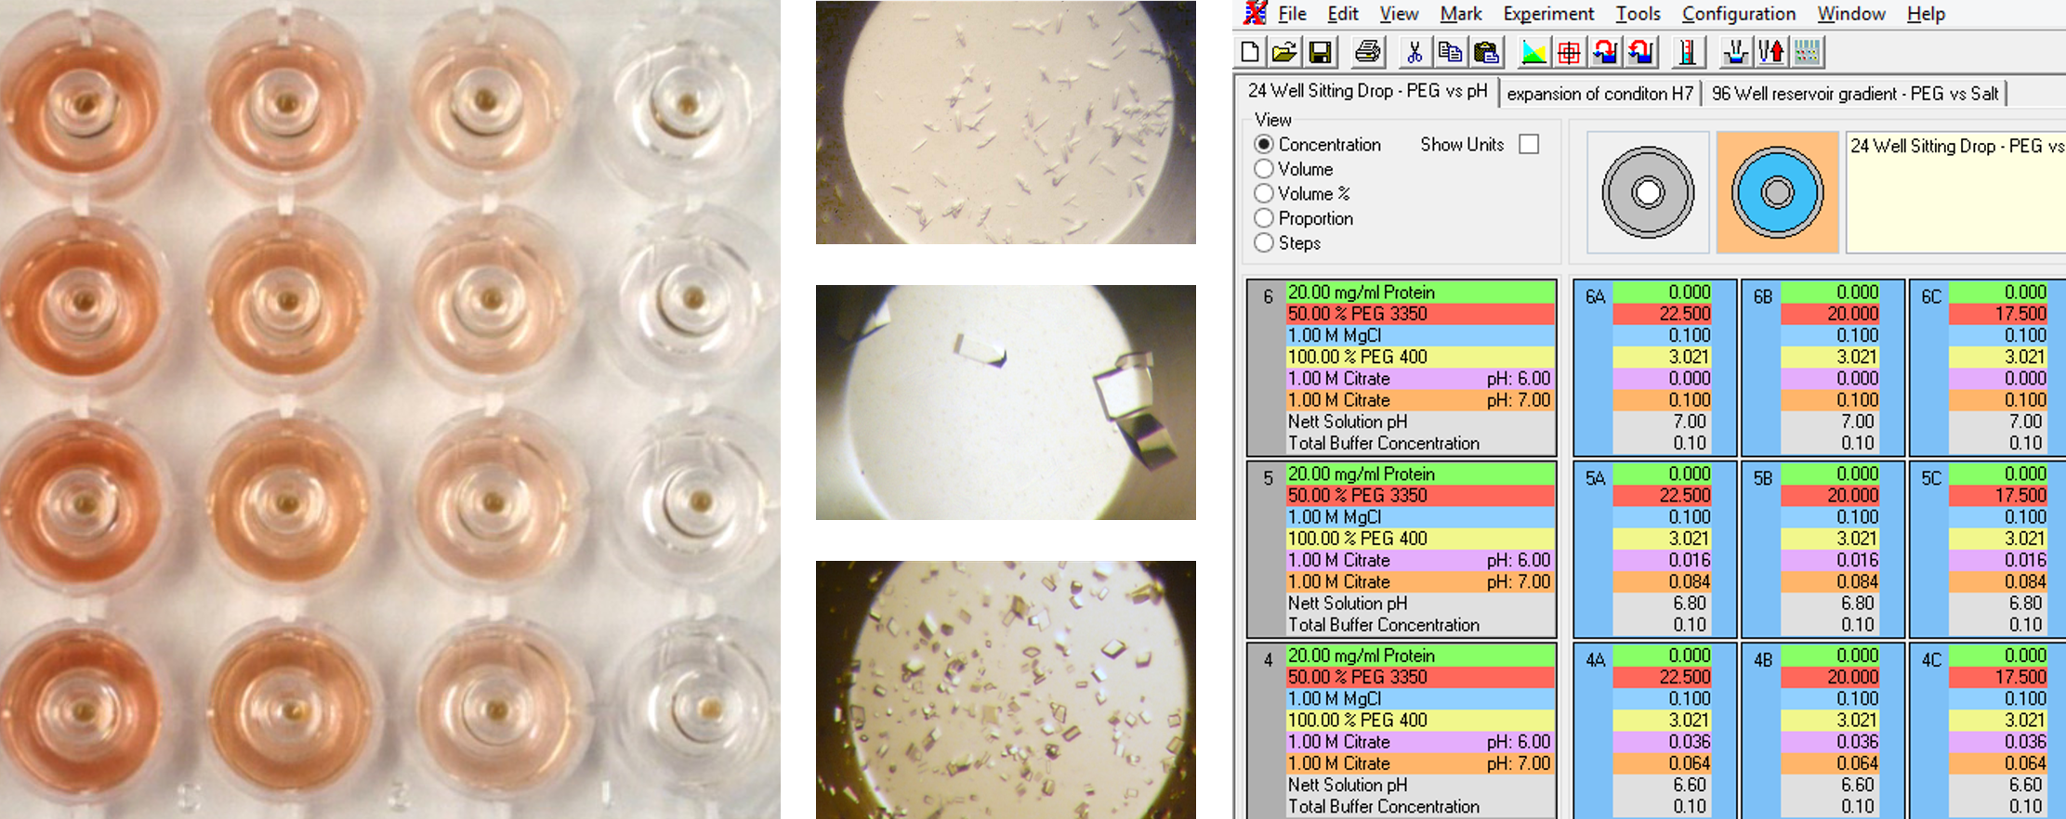Image resolution: width=2066 pixels, height=819 pixels.
Task: Select row 6 '20.00 mg/ml Protein' stock
Action: point(1420,292)
